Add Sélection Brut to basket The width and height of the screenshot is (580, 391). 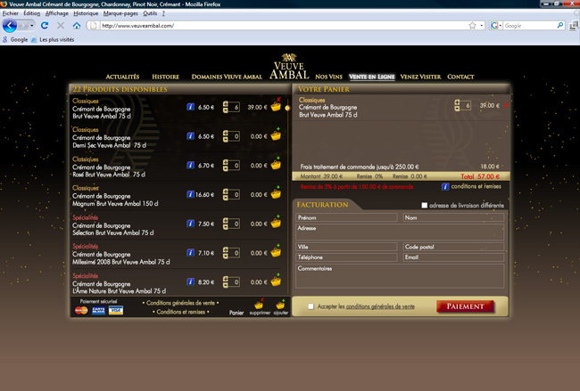pyautogui.click(x=276, y=223)
